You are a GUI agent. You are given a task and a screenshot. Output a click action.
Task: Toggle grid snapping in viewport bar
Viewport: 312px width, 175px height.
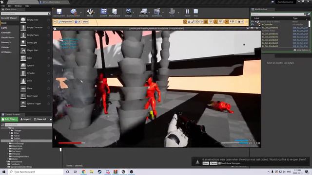(x=206, y=21)
